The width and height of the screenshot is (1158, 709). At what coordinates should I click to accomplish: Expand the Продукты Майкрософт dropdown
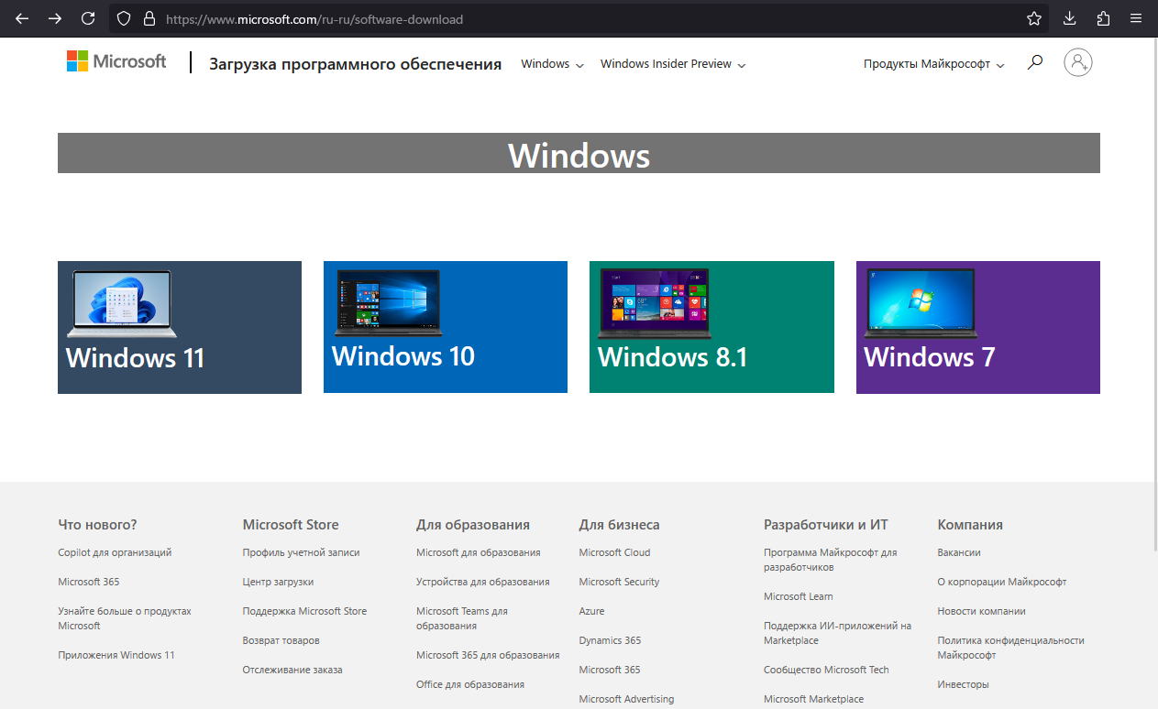click(x=934, y=64)
